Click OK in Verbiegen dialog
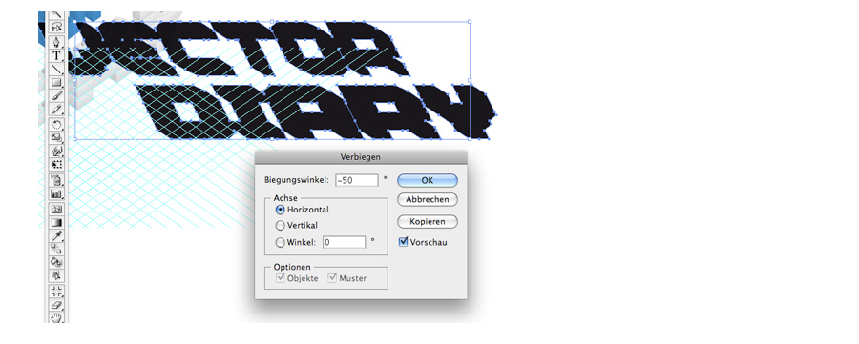 pyautogui.click(x=428, y=180)
